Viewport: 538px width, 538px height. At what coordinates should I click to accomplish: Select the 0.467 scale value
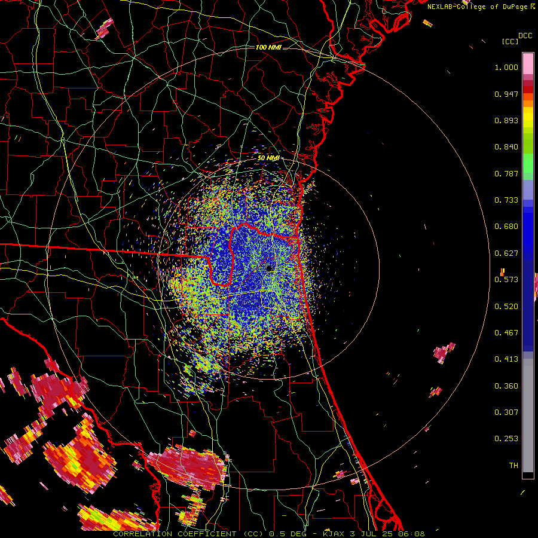[506, 333]
